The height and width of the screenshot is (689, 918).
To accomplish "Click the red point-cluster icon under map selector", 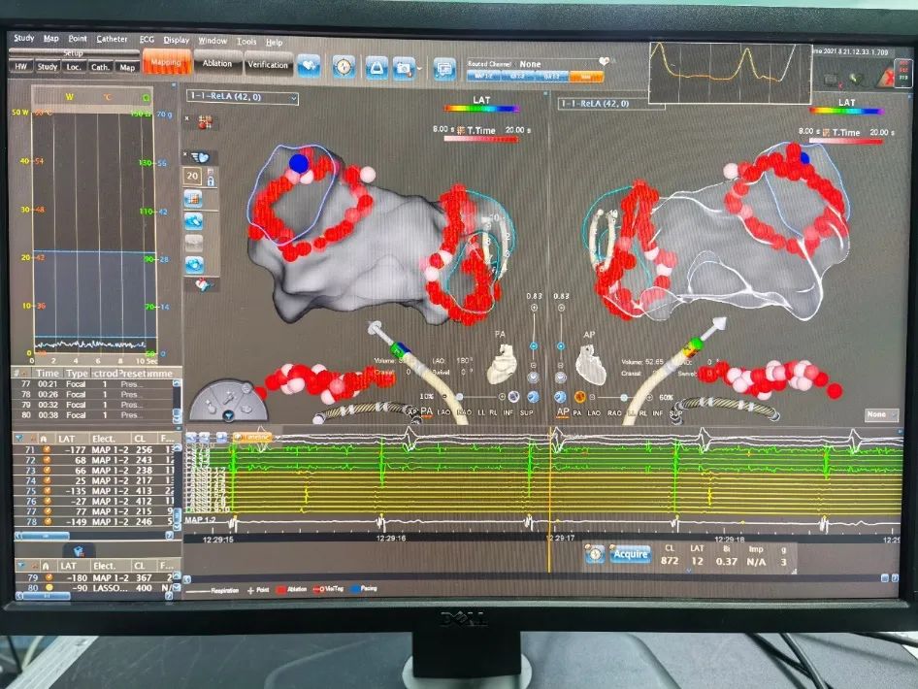I will pos(205,122).
